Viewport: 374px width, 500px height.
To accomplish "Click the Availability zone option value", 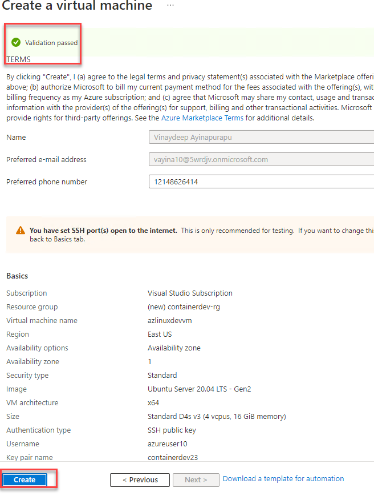I will tap(174, 348).
